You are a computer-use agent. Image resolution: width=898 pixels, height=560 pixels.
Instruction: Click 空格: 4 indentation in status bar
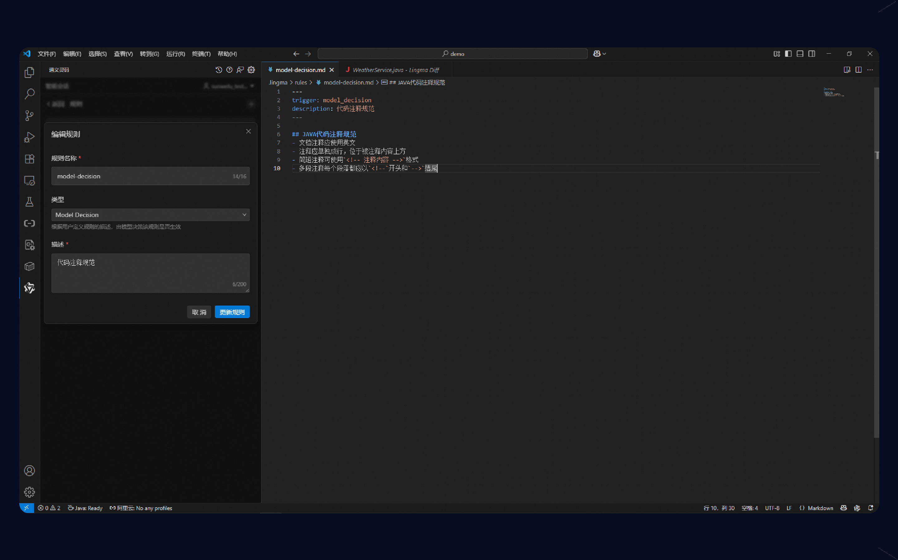(750, 508)
